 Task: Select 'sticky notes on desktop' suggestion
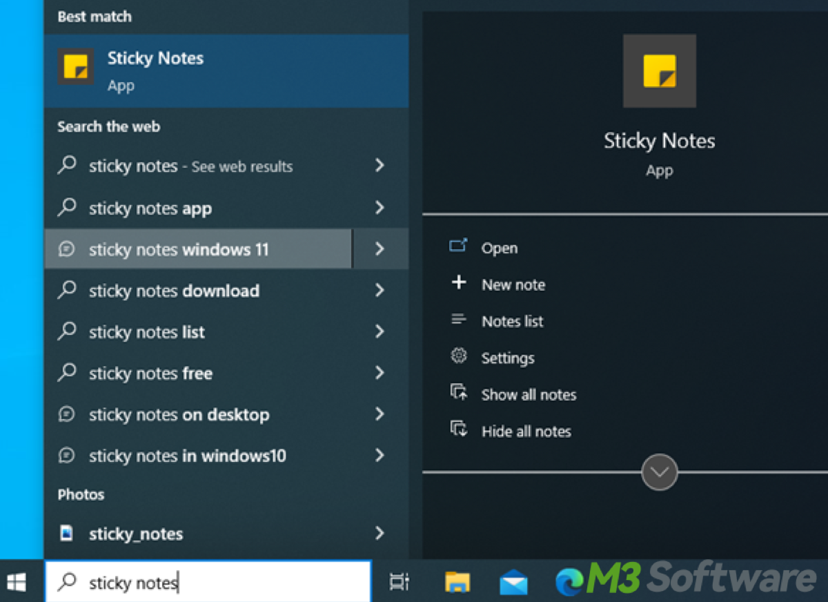(198, 414)
